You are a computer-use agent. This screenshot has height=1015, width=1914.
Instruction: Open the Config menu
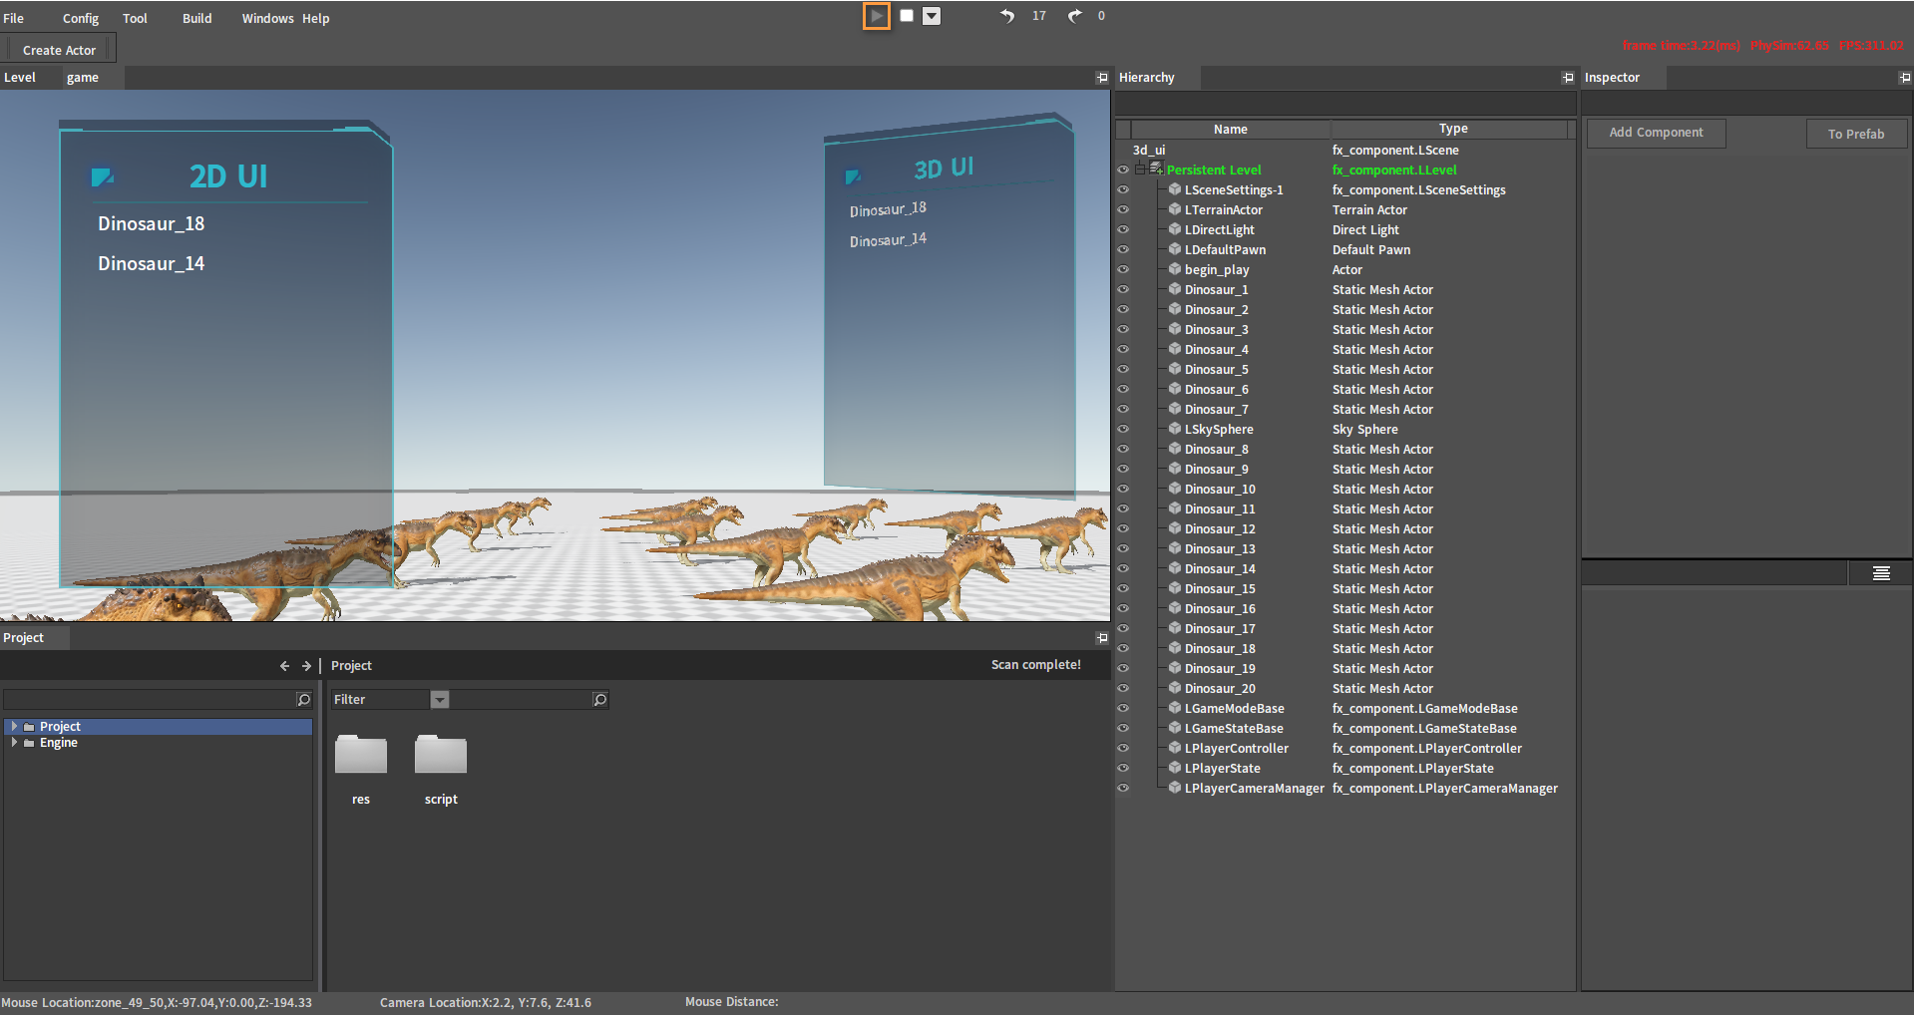coord(81,18)
